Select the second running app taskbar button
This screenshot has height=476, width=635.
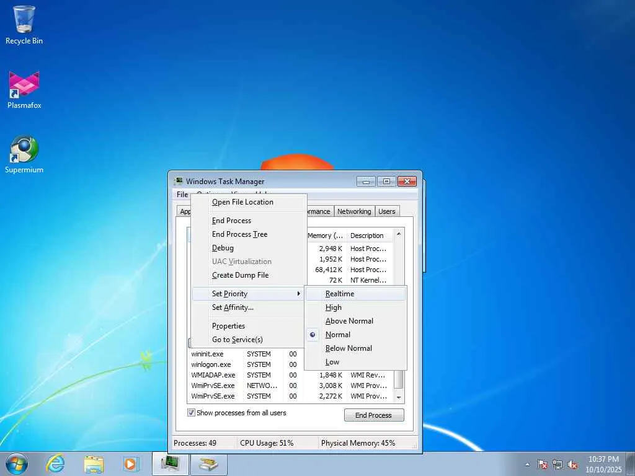point(209,464)
